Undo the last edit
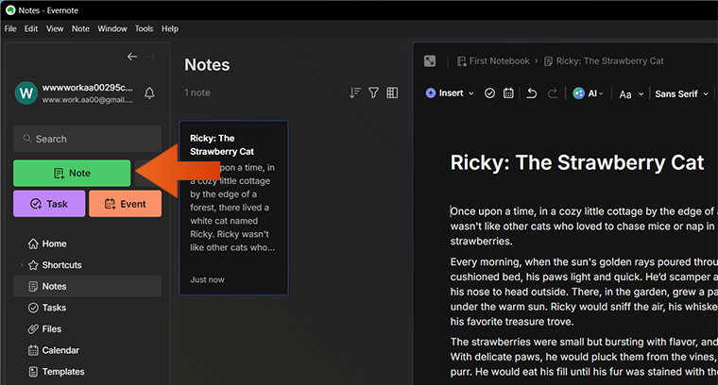718x385 pixels. point(532,93)
